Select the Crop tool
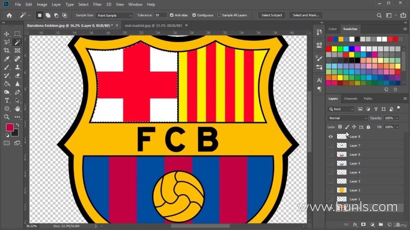This screenshot has width=410, height=230. pos(7,50)
